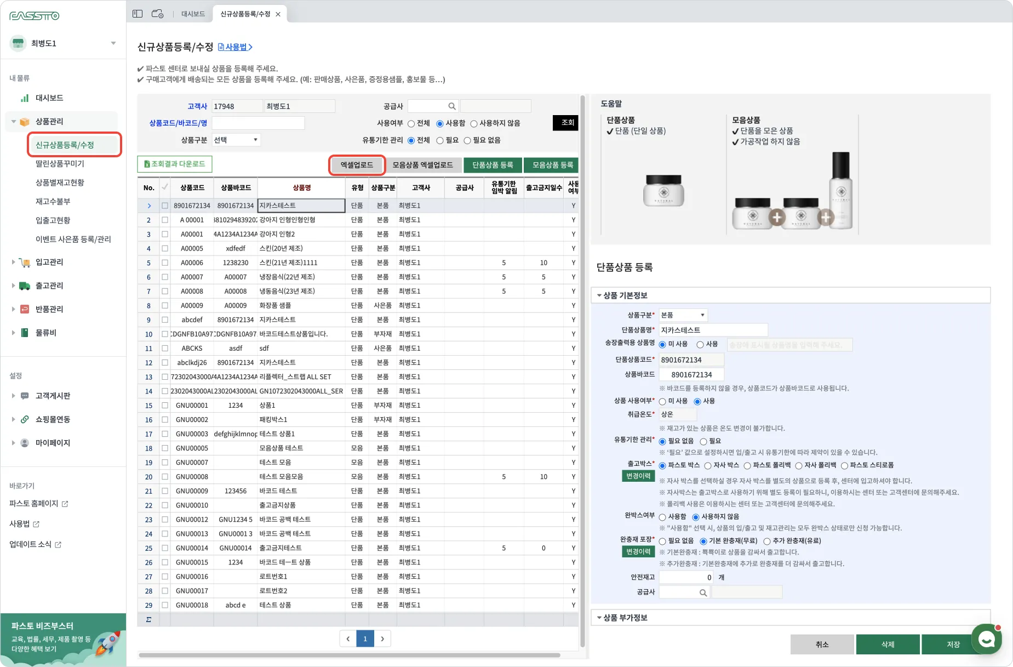This screenshot has height=667, width=1013.
Task: Open the 상품구분 본품 dropdown in the form
Action: (683, 315)
